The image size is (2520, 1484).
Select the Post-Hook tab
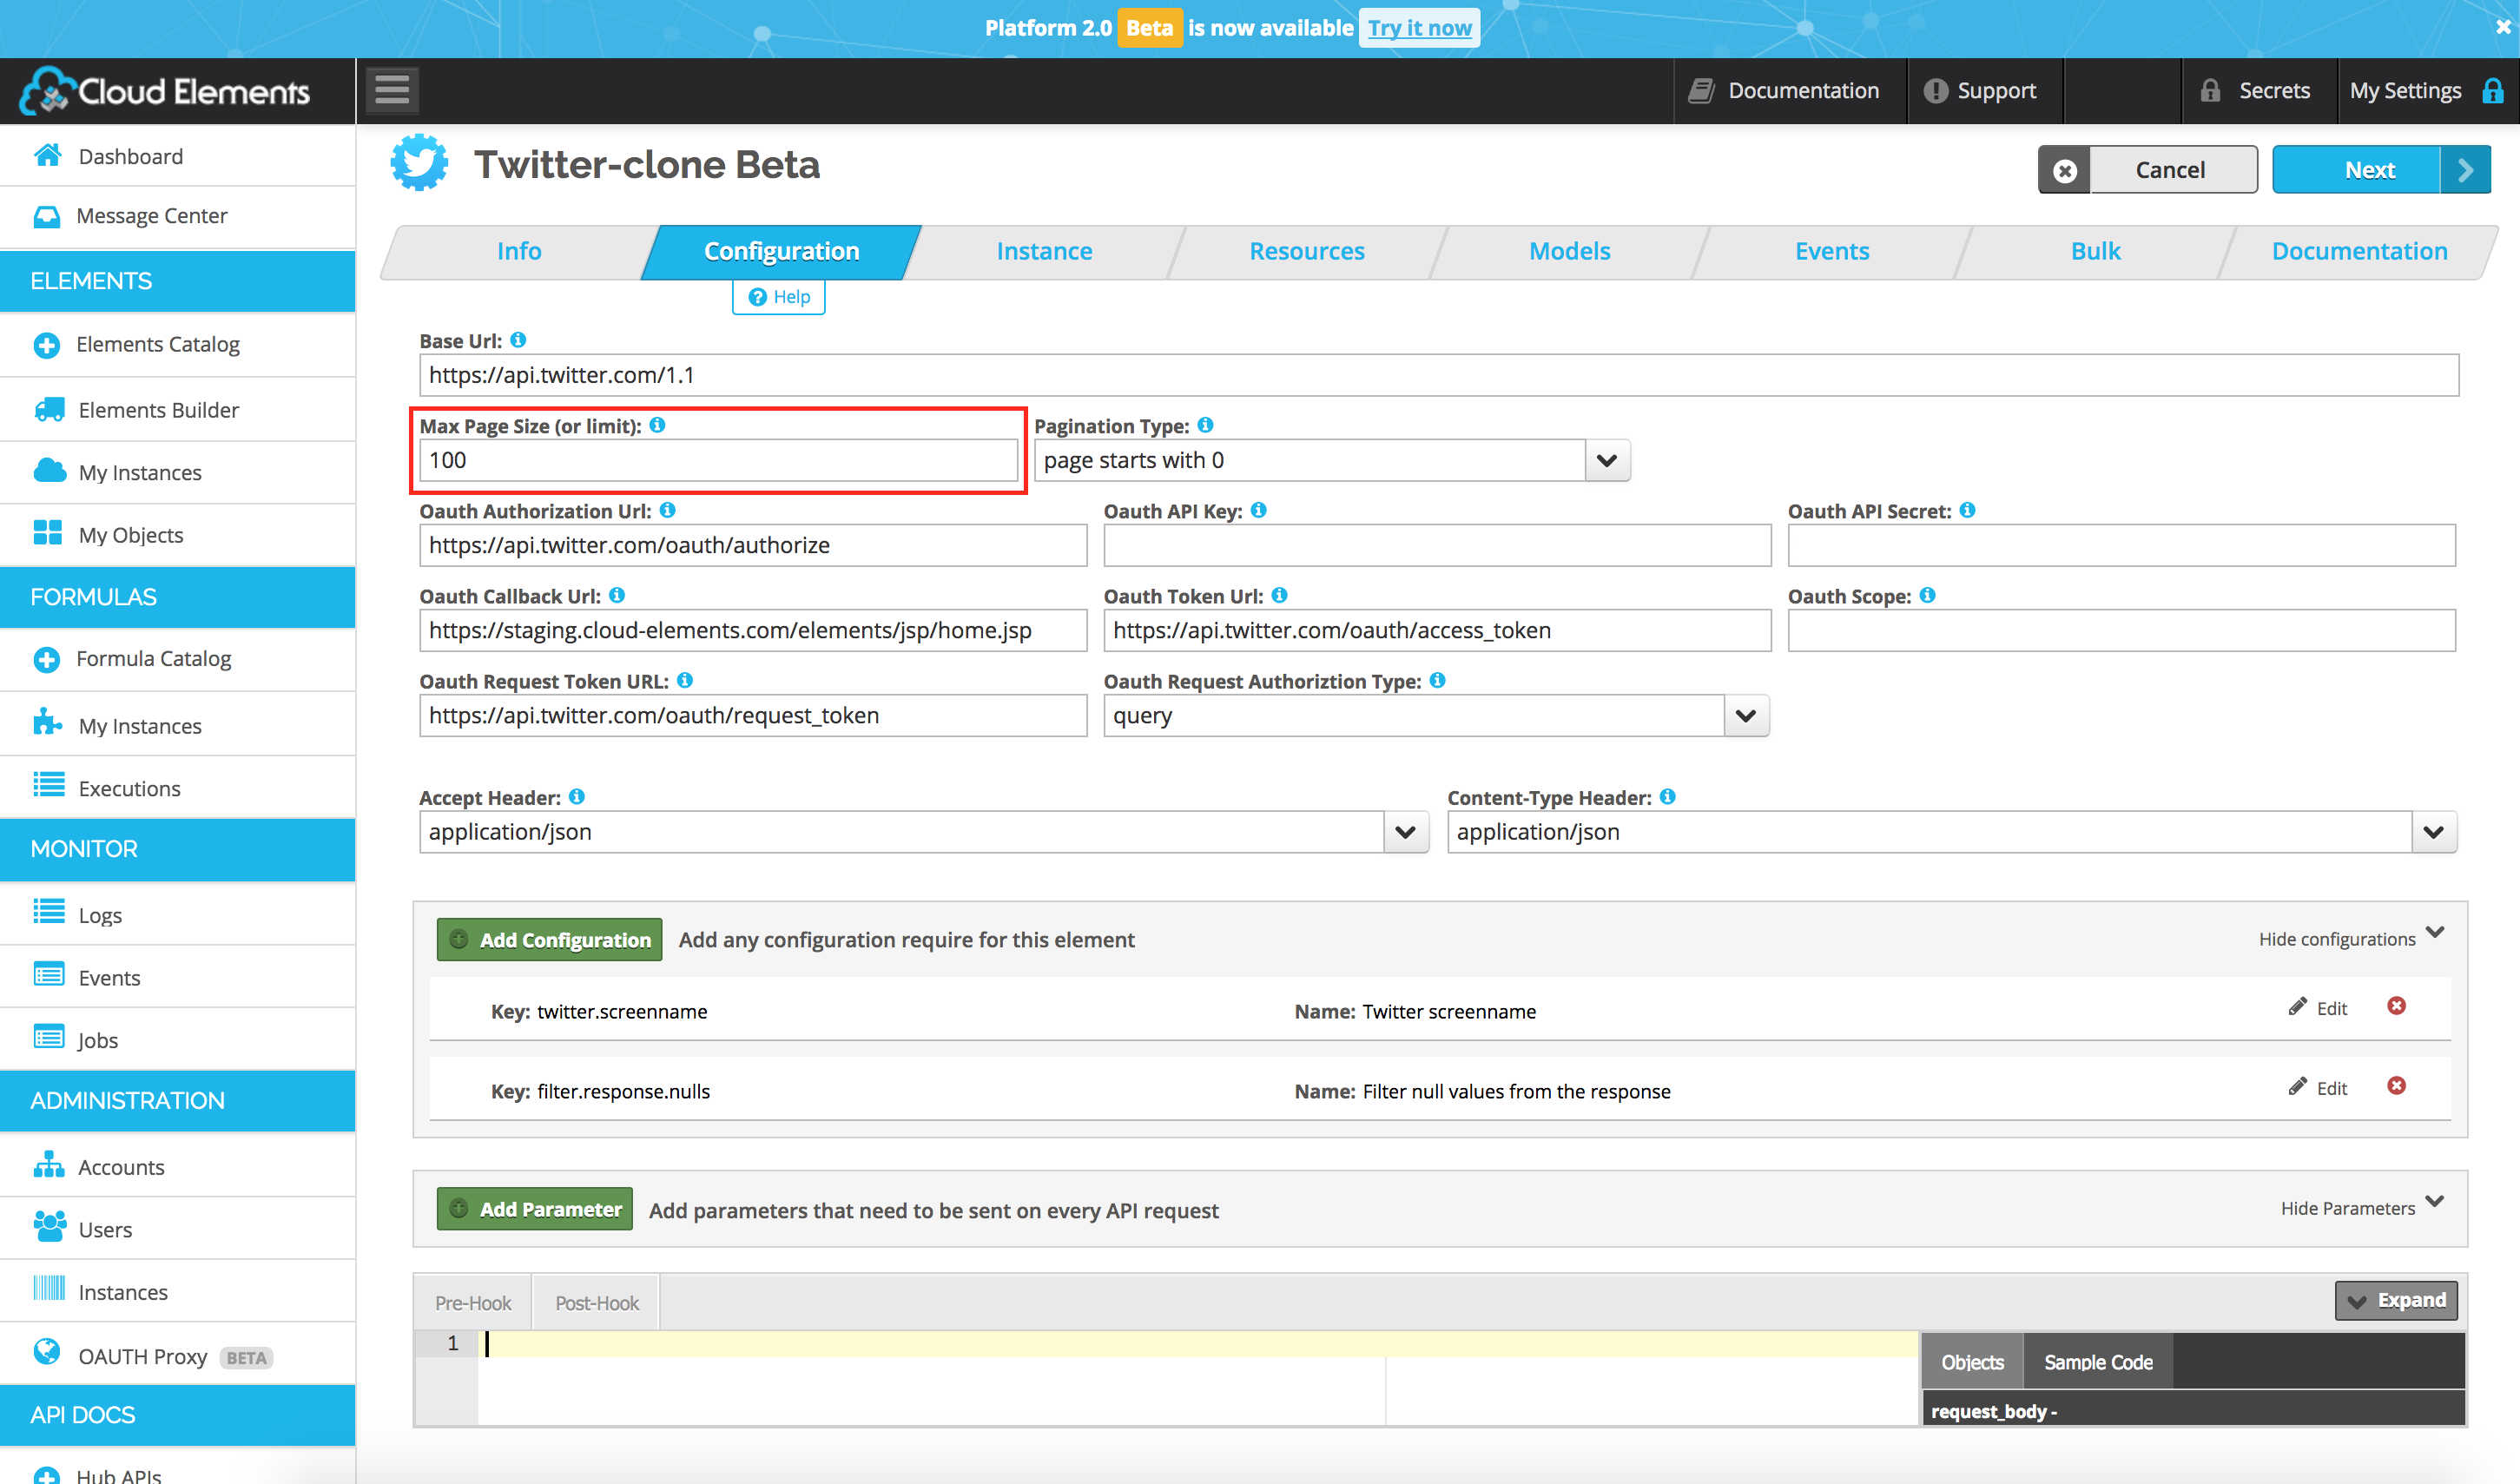(x=597, y=1303)
